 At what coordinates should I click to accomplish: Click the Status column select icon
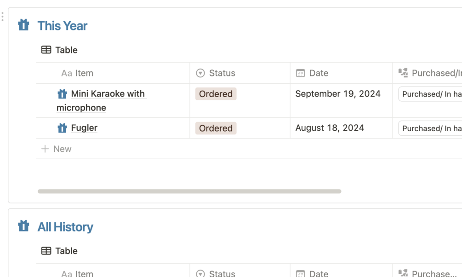200,73
